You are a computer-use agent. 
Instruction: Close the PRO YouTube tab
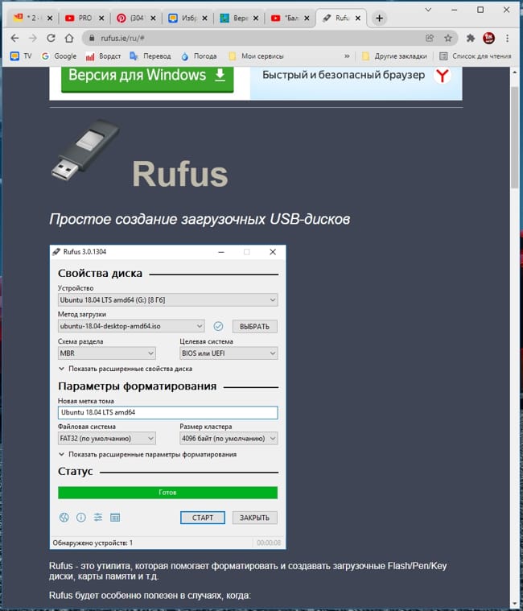(x=101, y=18)
